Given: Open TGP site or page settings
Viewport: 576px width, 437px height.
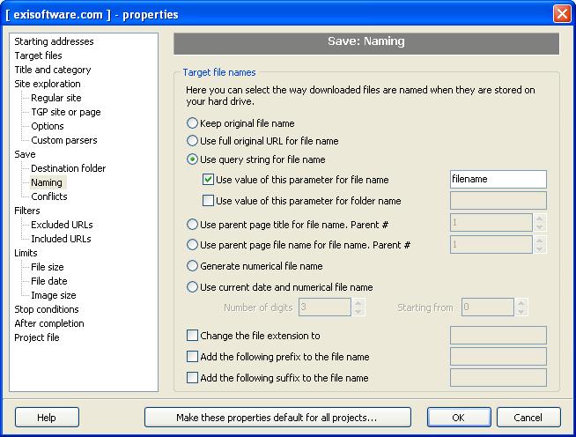Looking at the screenshot, I should 66,112.
